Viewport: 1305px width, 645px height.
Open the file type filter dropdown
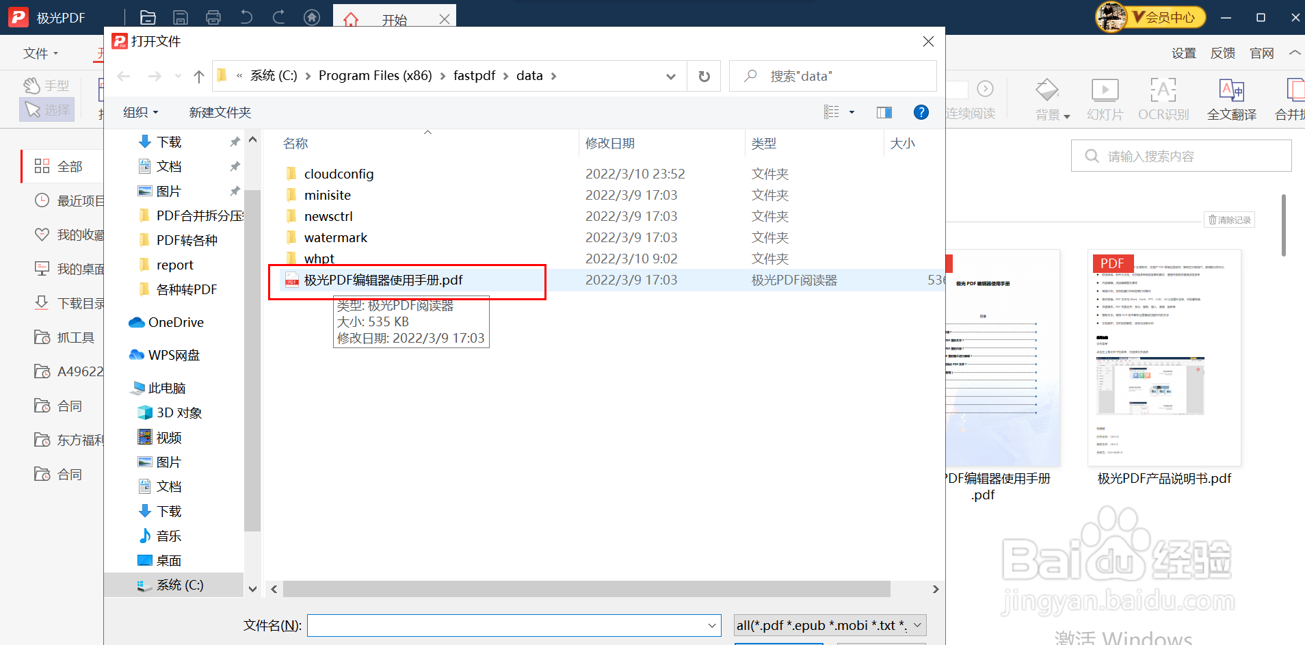(x=830, y=625)
